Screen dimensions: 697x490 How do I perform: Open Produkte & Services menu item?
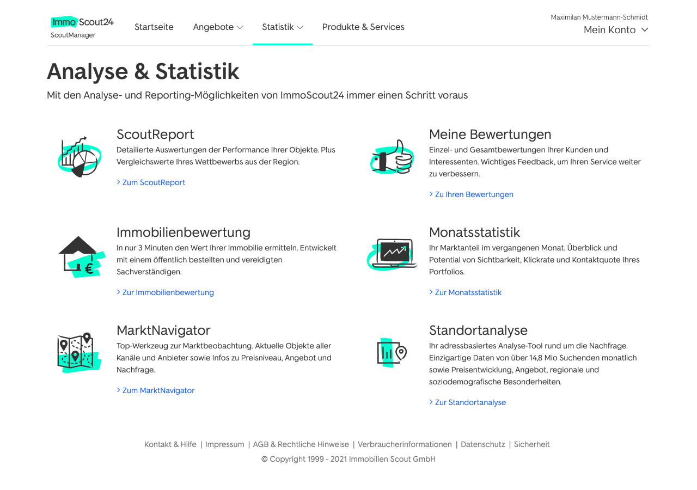[x=363, y=27]
